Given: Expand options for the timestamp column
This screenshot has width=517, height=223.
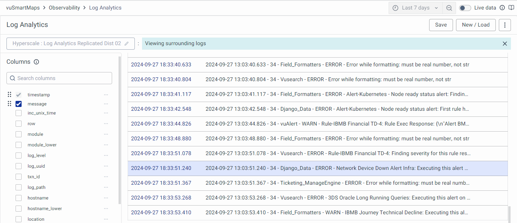Looking at the screenshot, I should click(x=106, y=95).
